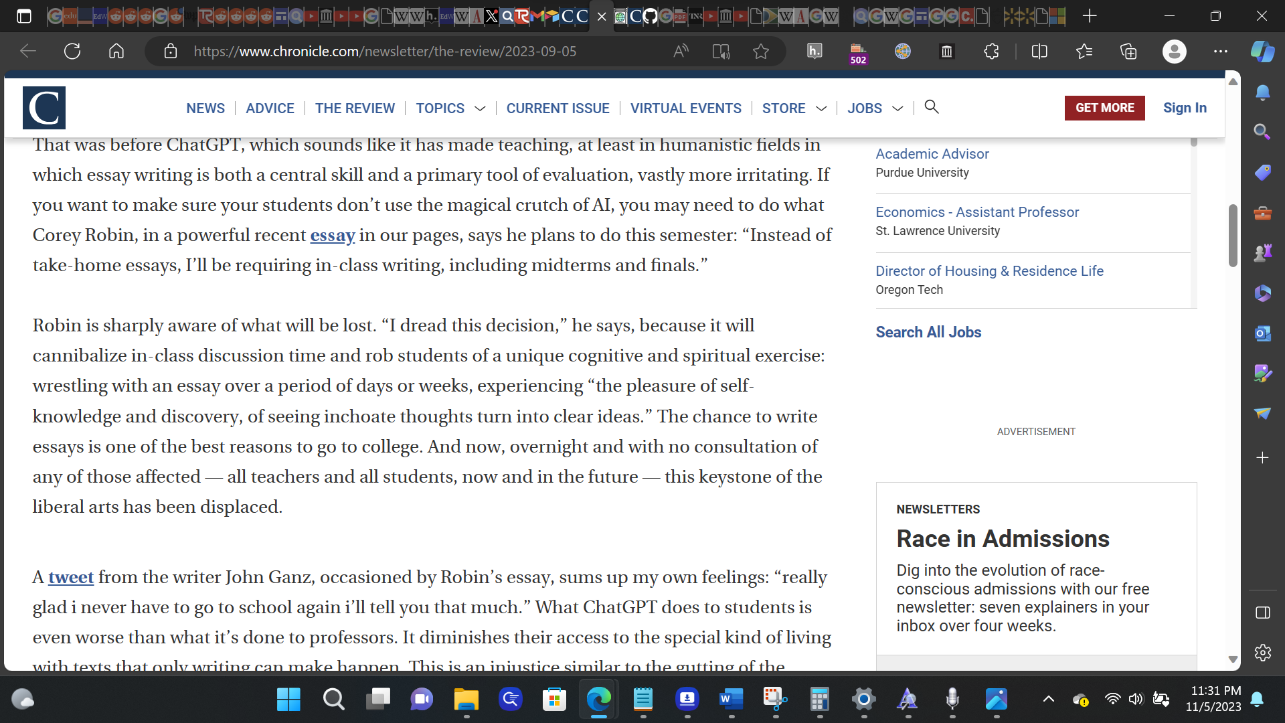The image size is (1285, 723).
Task: Open Outlook icon in Edge sidebar
Action: tap(1262, 333)
